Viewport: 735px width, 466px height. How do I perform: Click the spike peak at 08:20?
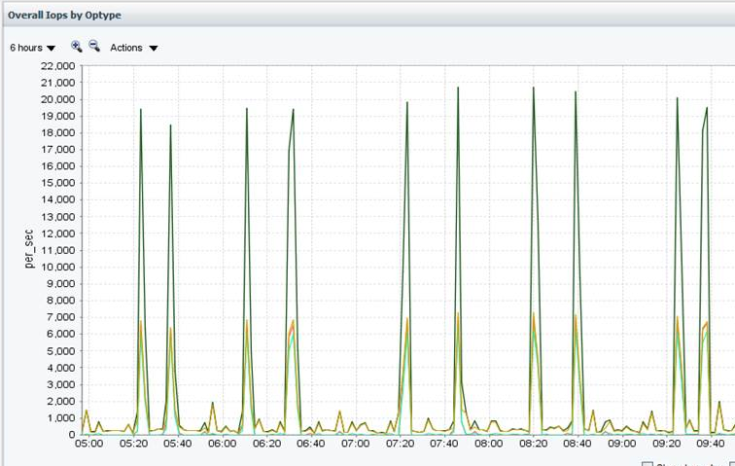pyautogui.click(x=533, y=88)
